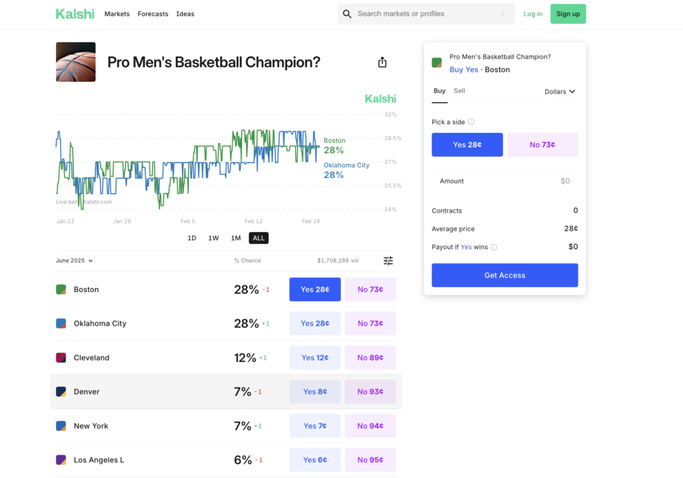683x478 pixels.
Task: Click No 95¢ for Los Angeles L
Action: click(370, 460)
